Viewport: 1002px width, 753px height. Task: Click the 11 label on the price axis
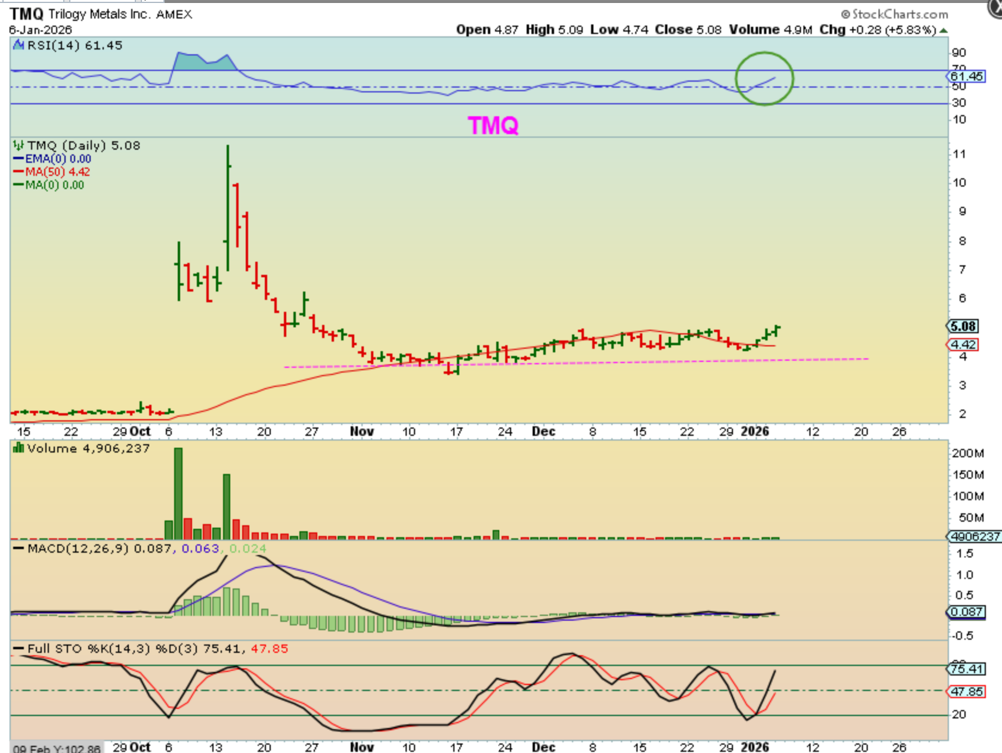959,154
